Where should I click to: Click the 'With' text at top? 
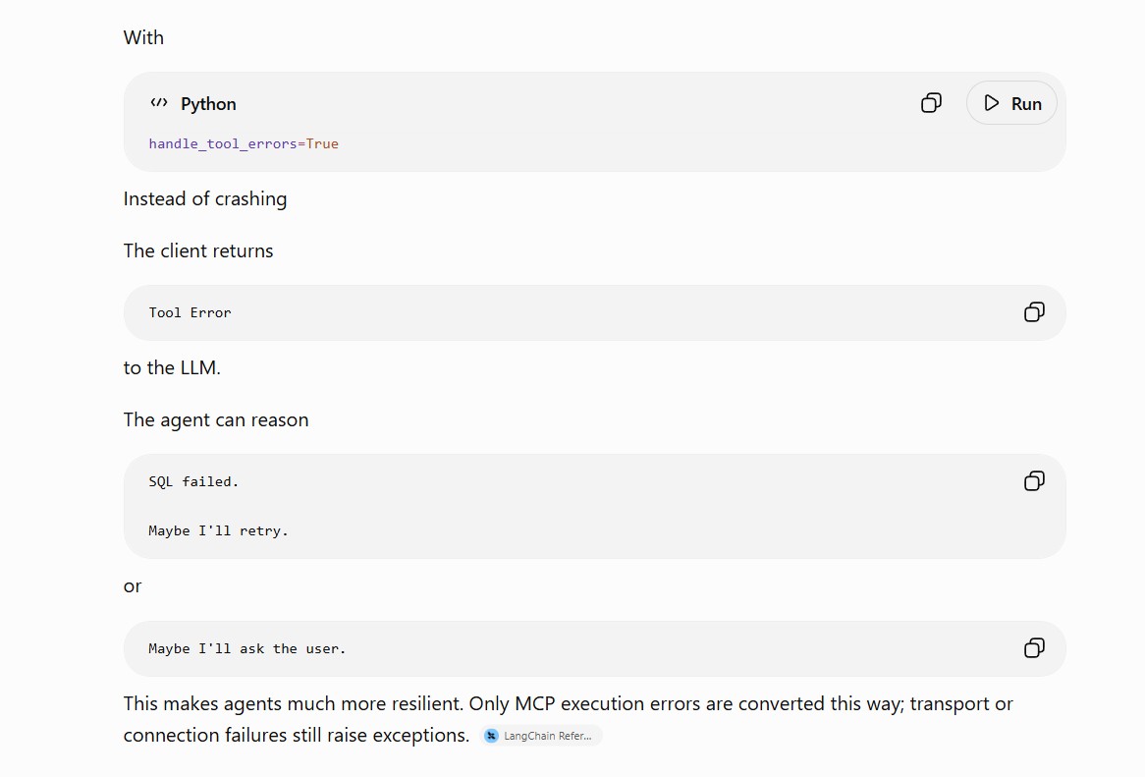click(143, 37)
